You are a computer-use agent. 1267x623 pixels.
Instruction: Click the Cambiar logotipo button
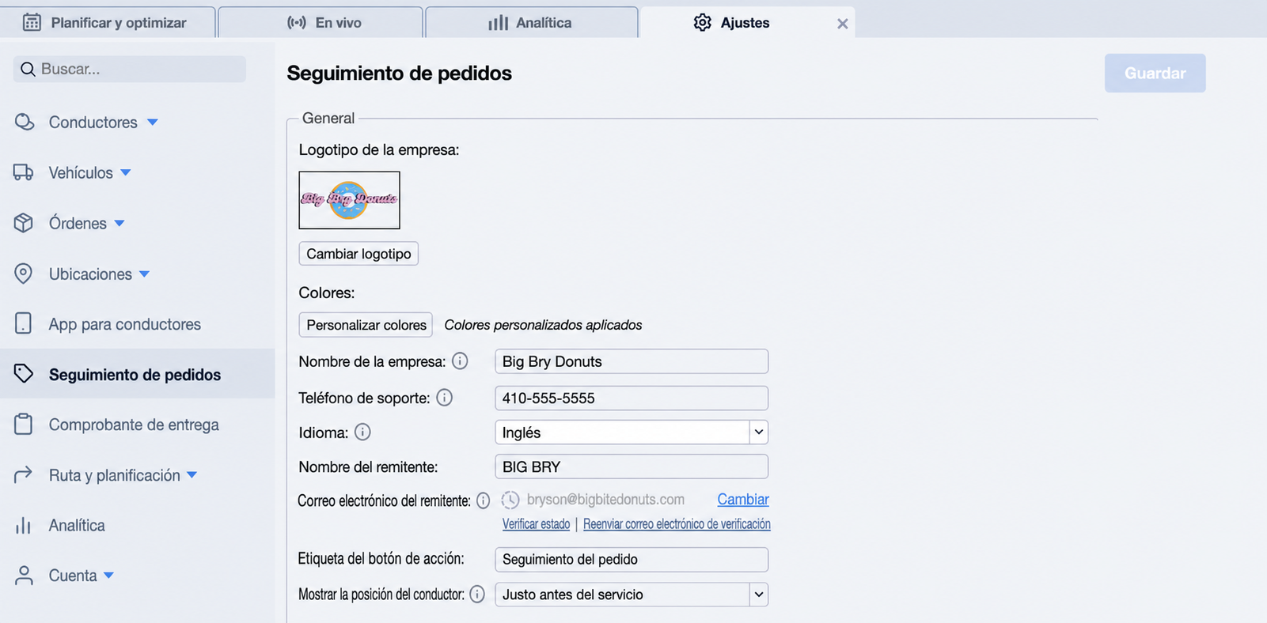point(358,254)
